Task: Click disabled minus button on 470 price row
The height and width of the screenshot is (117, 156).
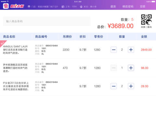Action: click(x=114, y=68)
